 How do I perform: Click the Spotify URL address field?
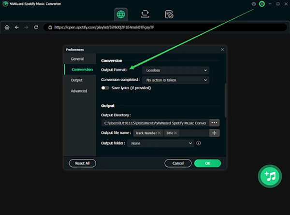coord(165,28)
